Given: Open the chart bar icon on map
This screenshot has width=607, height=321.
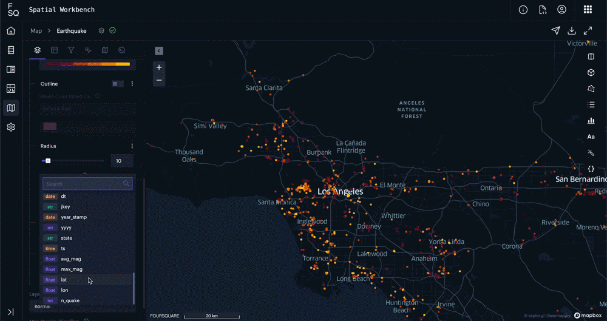Looking at the screenshot, I should pyautogui.click(x=591, y=121).
